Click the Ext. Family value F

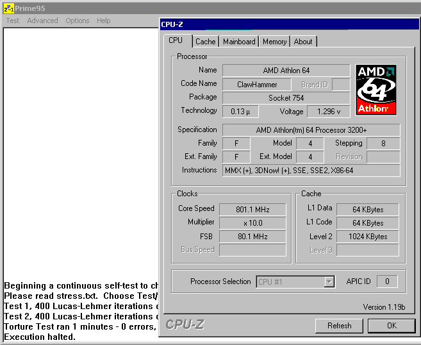click(x=236, y=157)
